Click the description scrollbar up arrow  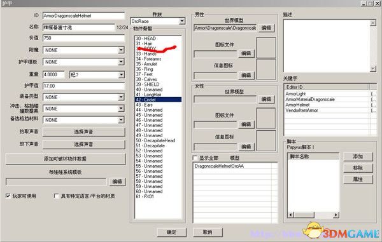click(x=373, y=23)
